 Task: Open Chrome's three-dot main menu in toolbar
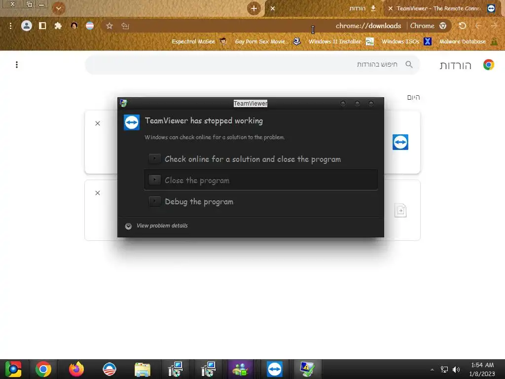pyautogui.click(x=11, y=26)
